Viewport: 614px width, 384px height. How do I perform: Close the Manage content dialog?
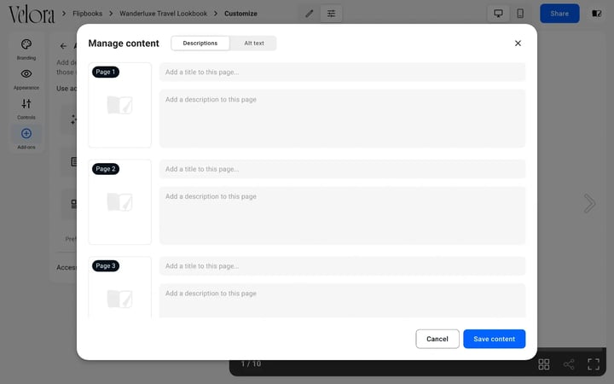click(x=518, y=44)
